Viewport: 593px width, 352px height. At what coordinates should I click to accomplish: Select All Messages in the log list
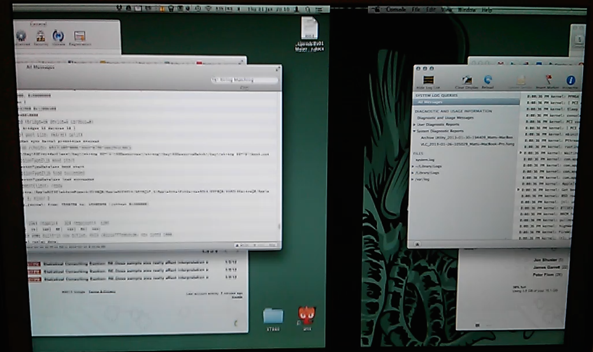coord(466,102)
